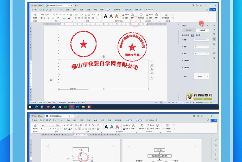Open the text effects (效果) dropdown in the upper window art-text group
The image size is (242, 162).
pos(133,18)
